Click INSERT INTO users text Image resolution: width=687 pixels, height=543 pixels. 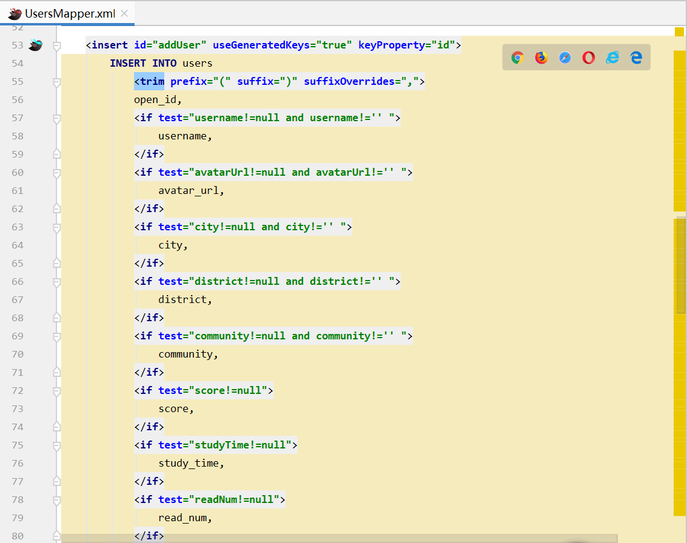point(161,64)
